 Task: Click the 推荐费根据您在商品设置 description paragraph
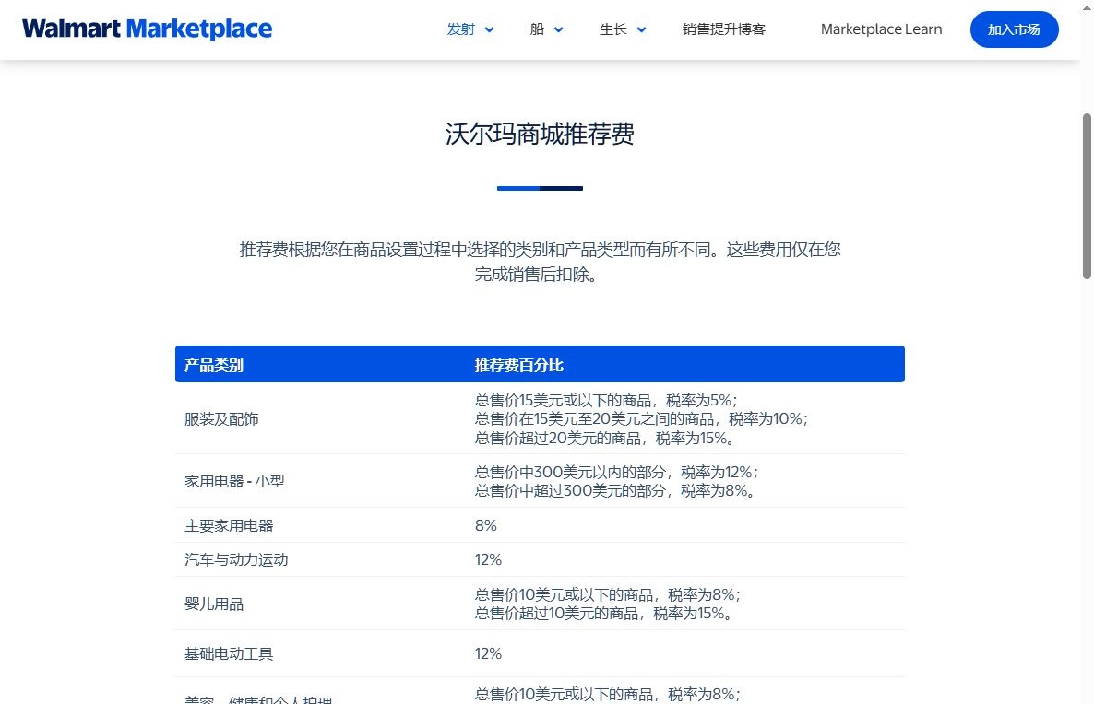pos(540,262)
